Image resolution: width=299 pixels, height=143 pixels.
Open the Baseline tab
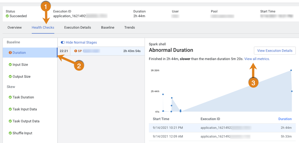click(x=108, y=27)
